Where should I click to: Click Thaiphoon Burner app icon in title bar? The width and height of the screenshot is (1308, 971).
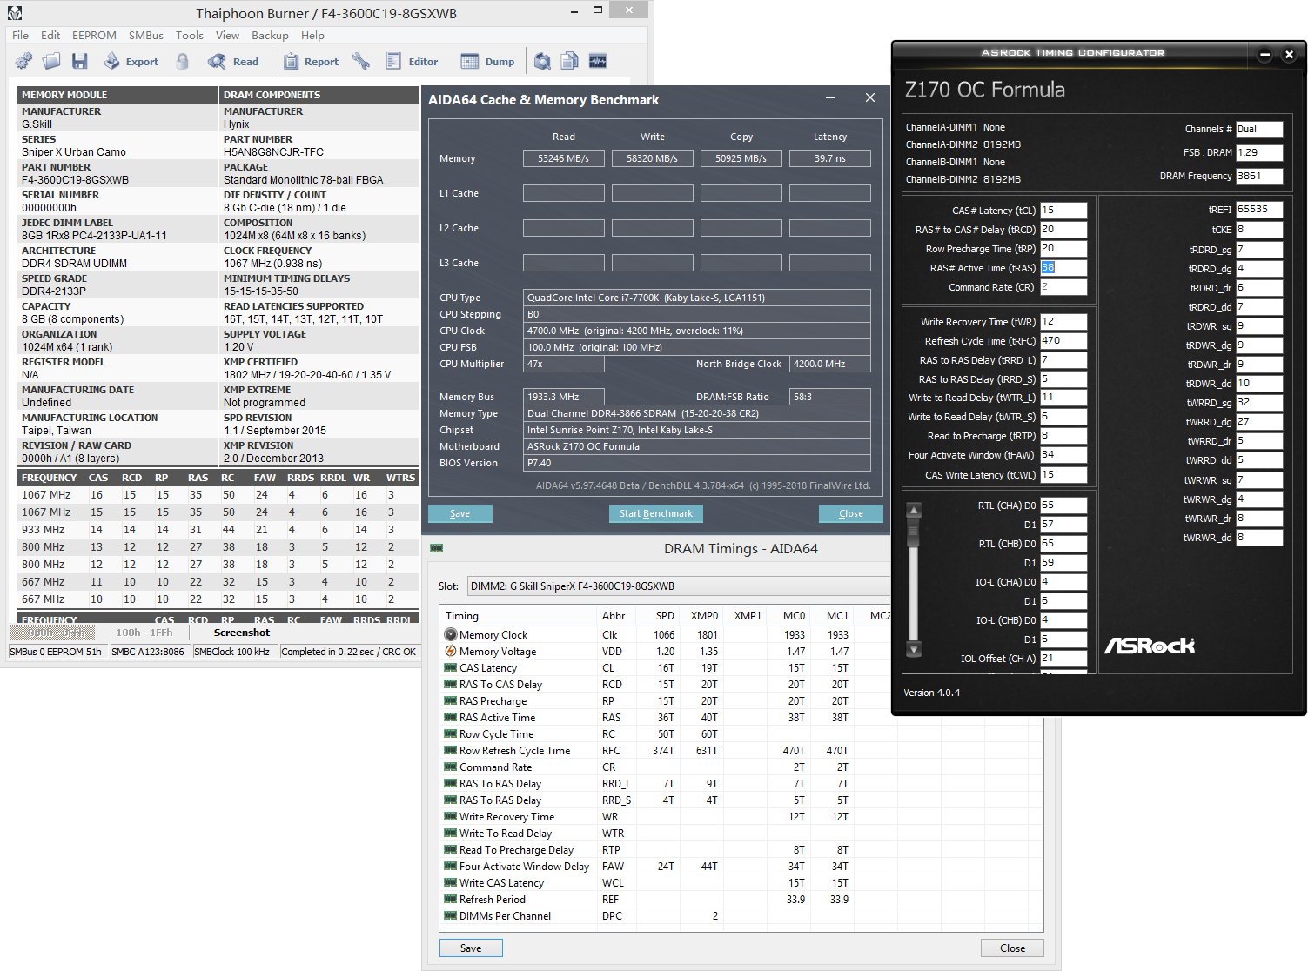pyautogui.click(x=14, y=13)
